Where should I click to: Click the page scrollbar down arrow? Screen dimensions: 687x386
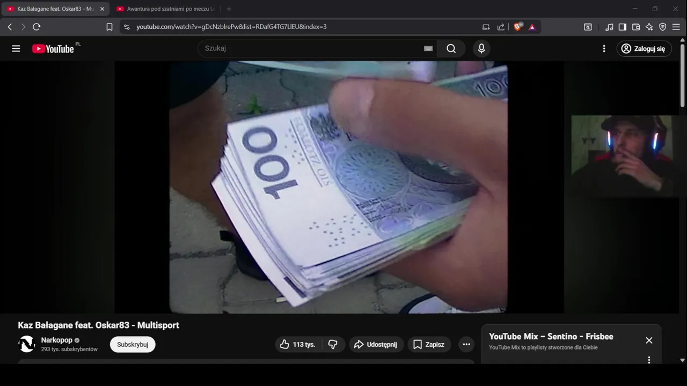tap(683, 360)
